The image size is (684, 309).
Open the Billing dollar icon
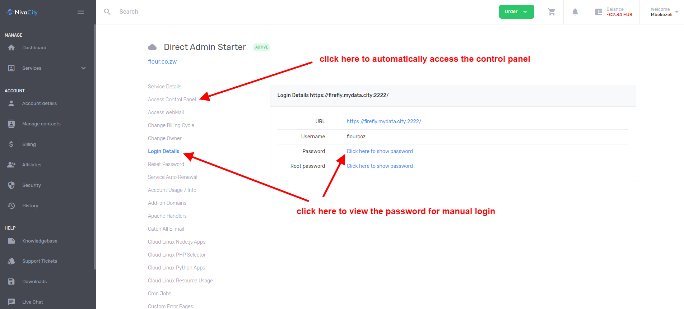11,144
